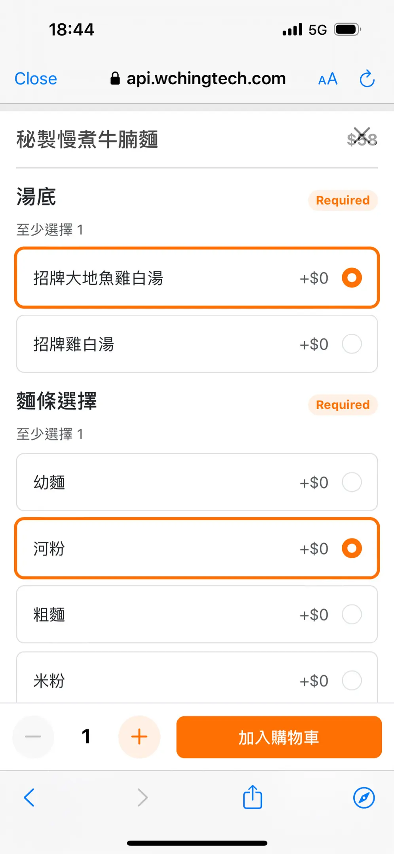Tap the api.wchingtech.com address bar
The image size is (394, 854).
click(206, 79)
